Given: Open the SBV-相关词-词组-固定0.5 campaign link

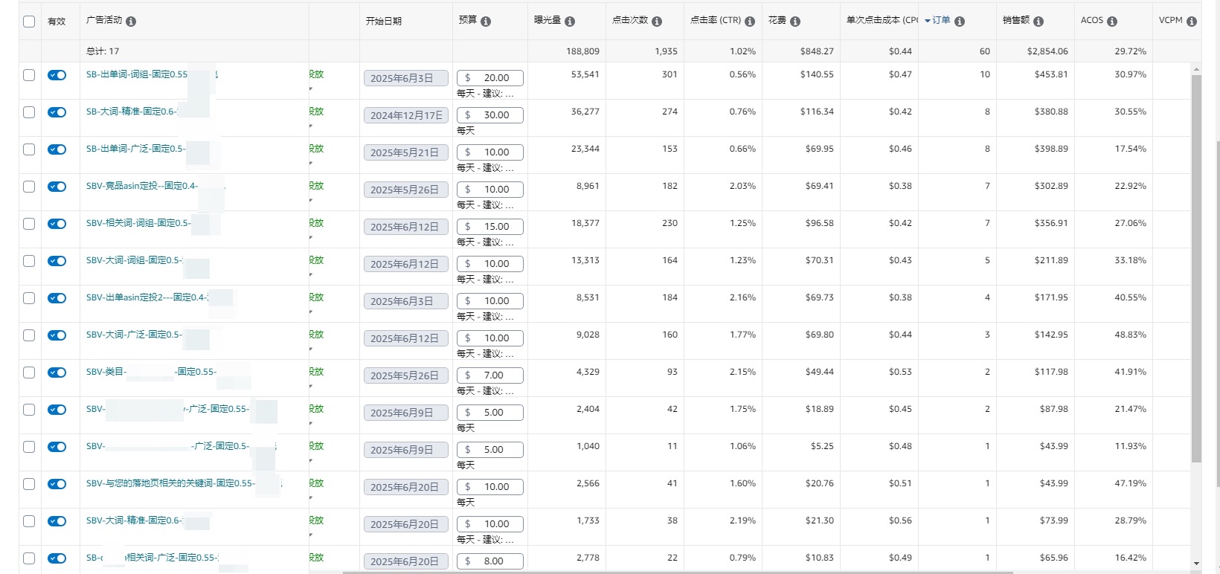Looking at the screenshot, I should (x=138, y=223).
